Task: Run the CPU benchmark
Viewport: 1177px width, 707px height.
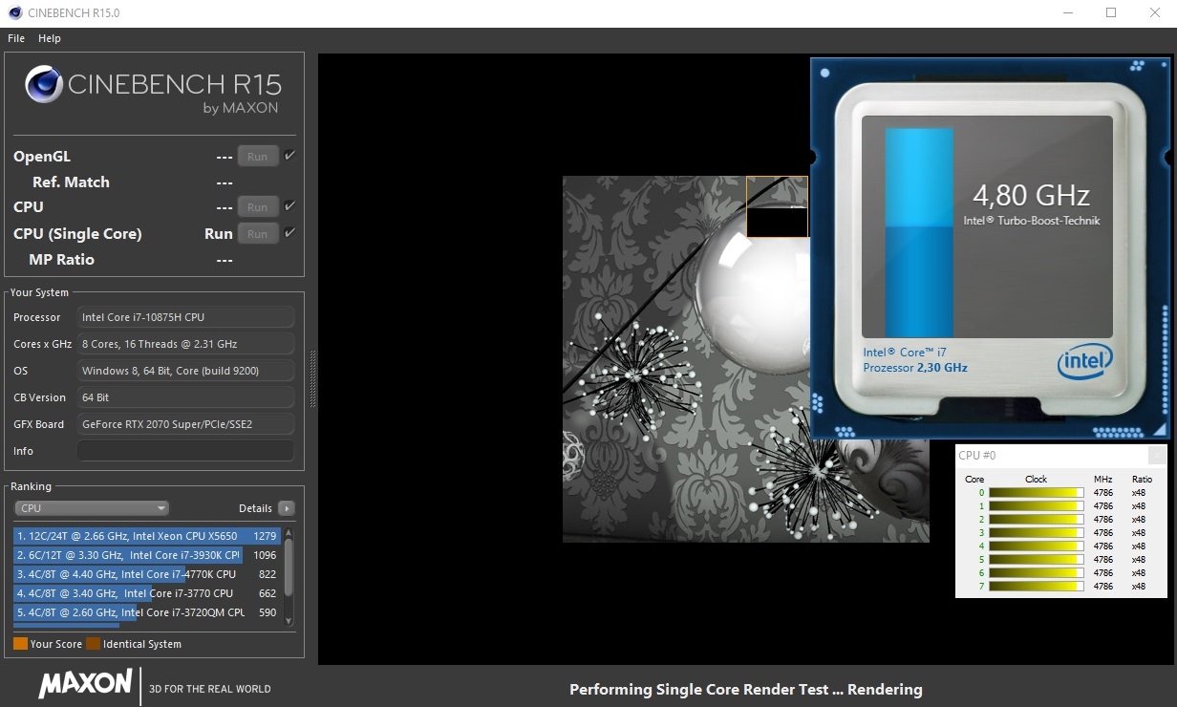Action: pos(258,207)
